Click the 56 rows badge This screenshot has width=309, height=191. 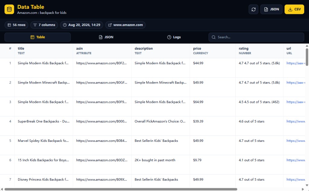coord(16,25)
